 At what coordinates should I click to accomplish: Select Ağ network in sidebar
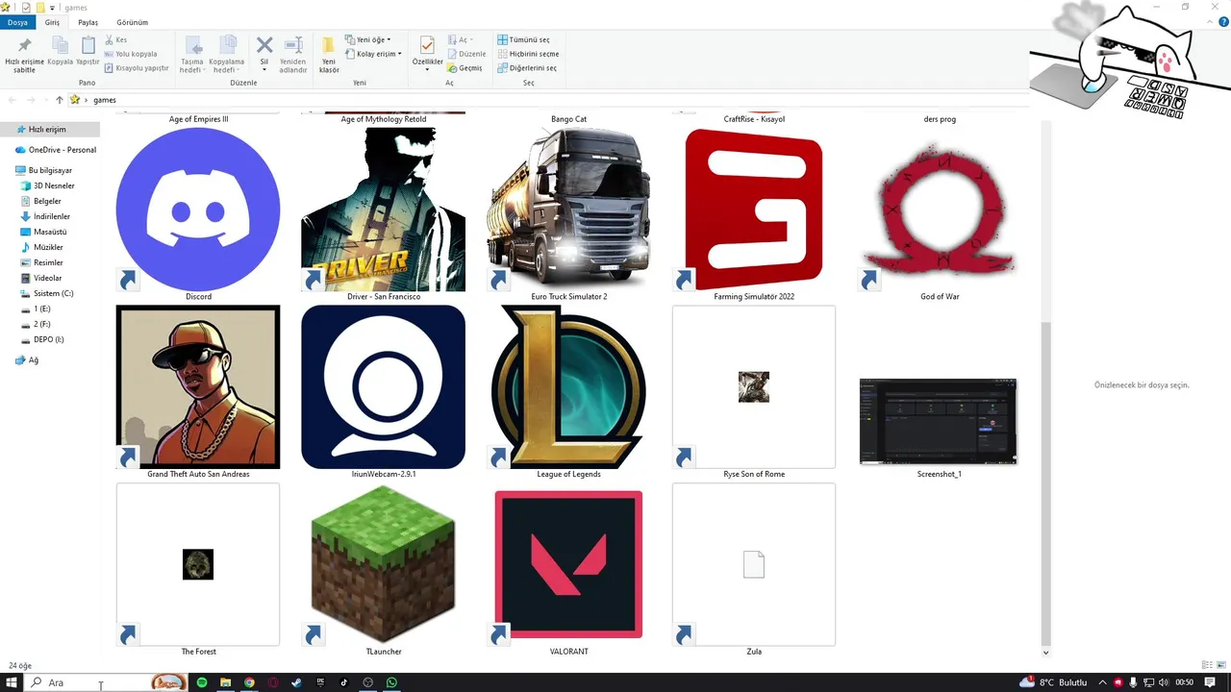click(x=27, y=360)
